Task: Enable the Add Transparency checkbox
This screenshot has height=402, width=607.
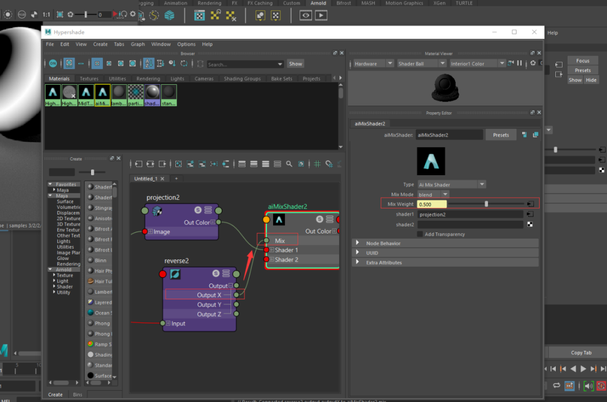Action: click(x=420, y=234)
